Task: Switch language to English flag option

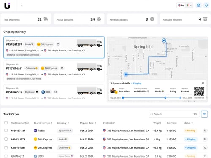Action: (181, 5)
